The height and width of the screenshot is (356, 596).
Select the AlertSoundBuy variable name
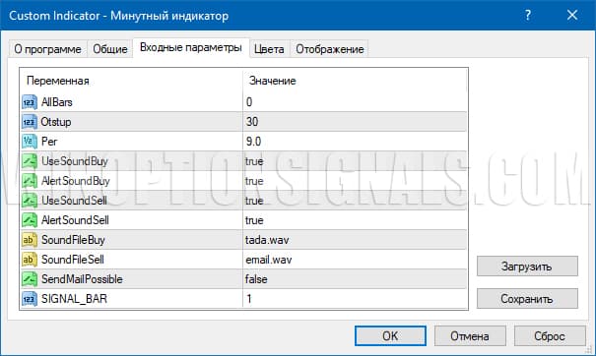[x=75, y=181]
